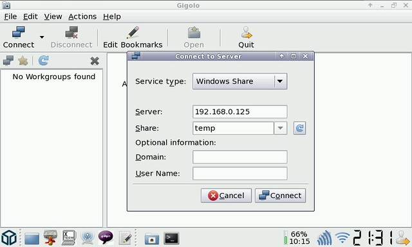Viewport: 412px width, 247px height.
Task: Refresh the workgroups list in side panel
Action: pos(43,60)
